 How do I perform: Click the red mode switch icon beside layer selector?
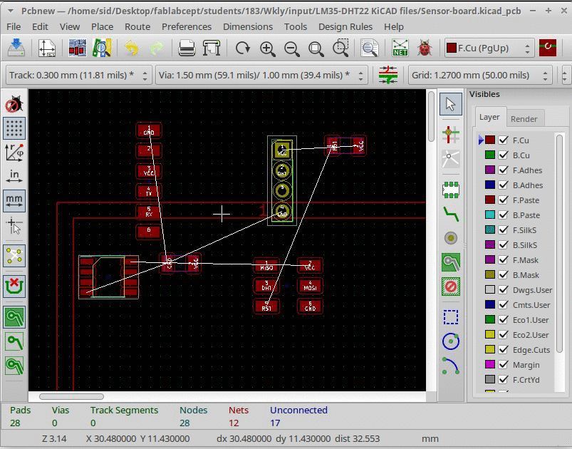pos(548,48)
